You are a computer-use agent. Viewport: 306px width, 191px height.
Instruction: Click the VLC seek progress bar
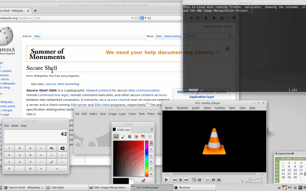[x=214, y=174]
